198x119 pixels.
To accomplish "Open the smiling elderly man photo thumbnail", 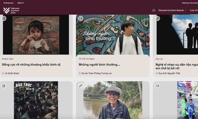I will [x=113, y=100].
